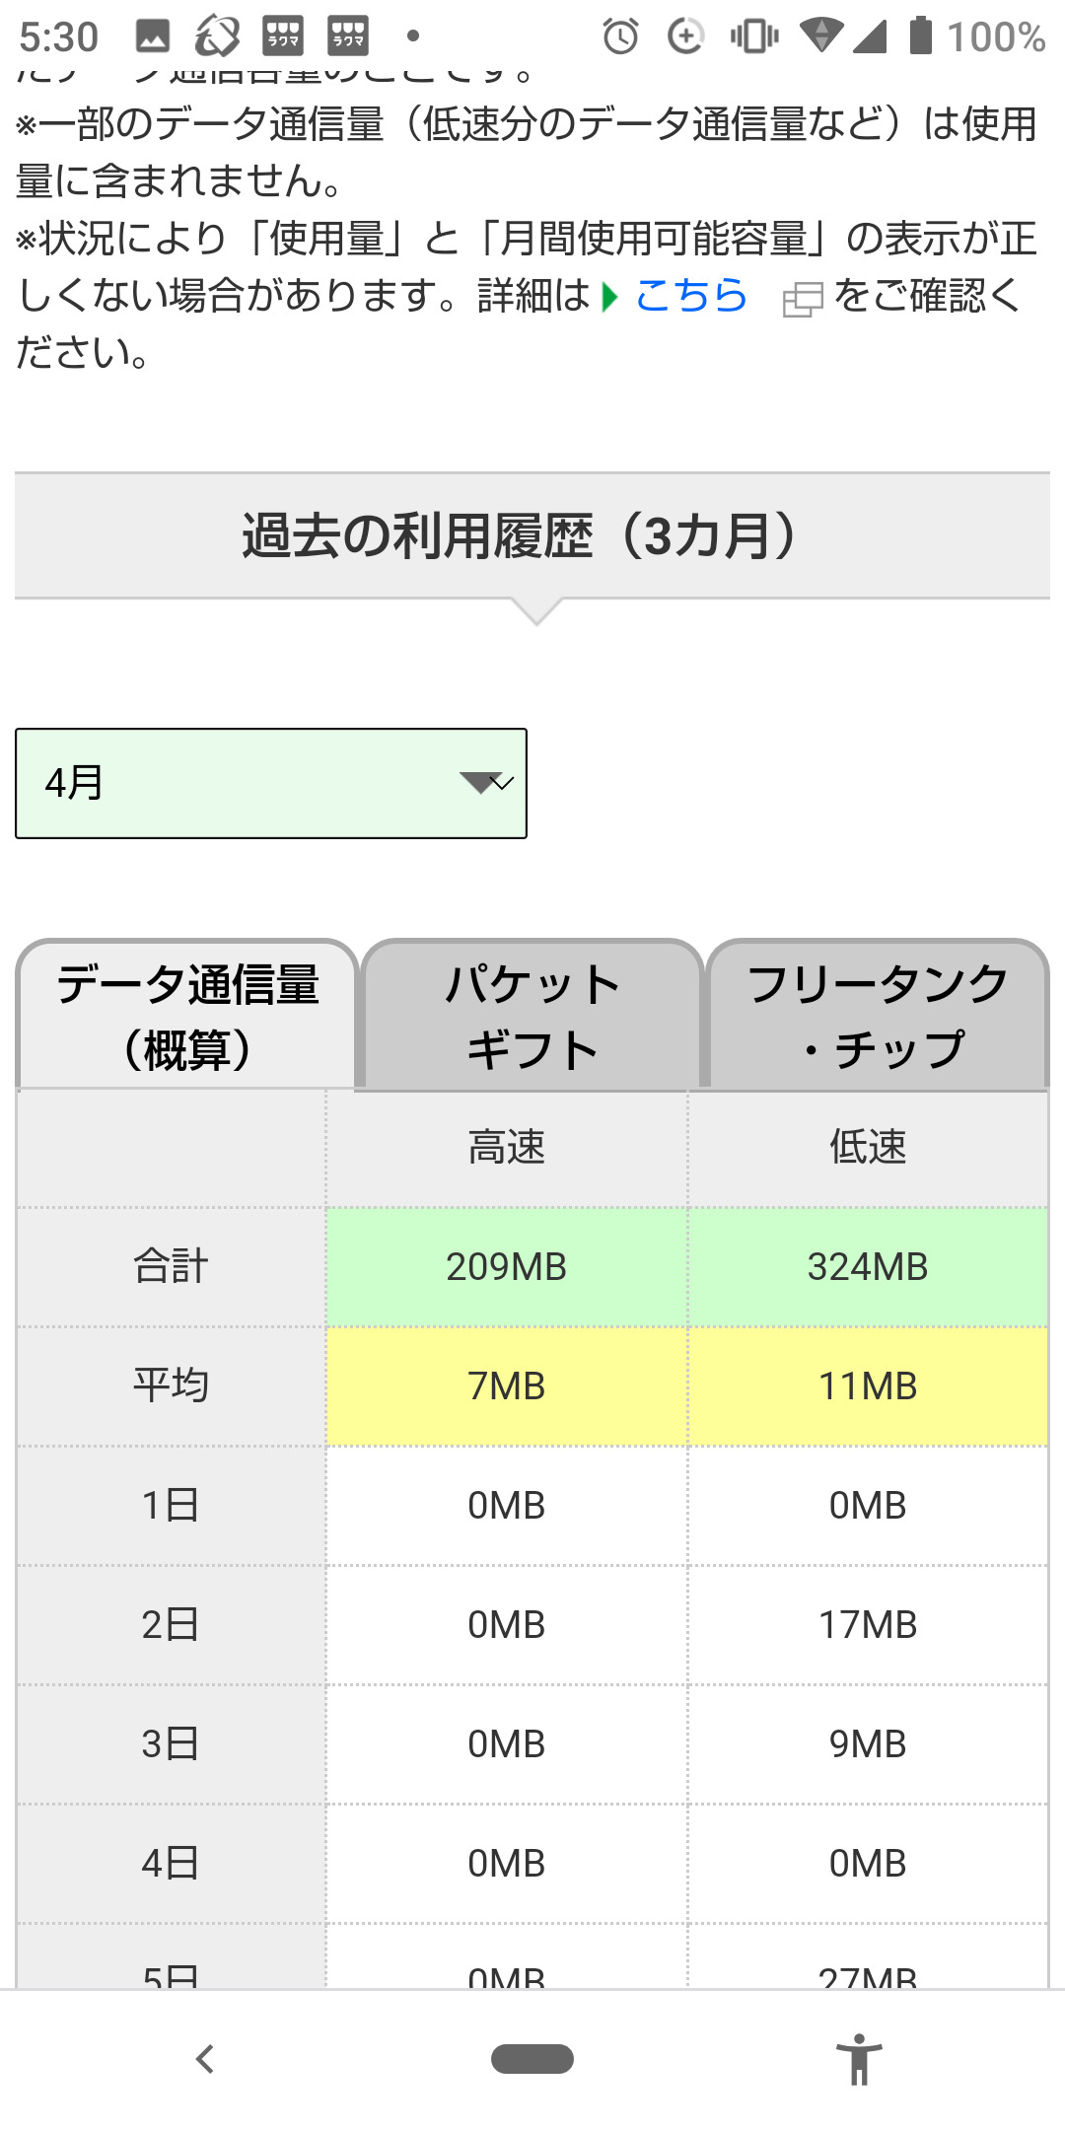Screen dimensions: 1065x2130
Task: Tap the accessibility figure icon
Action: (x=859, y=2059)
